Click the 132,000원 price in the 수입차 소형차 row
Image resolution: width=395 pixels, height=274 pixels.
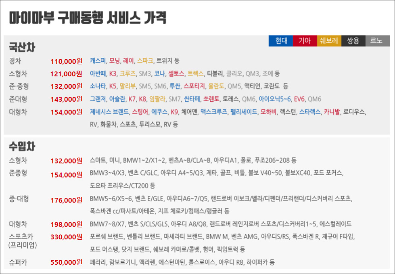67,161
